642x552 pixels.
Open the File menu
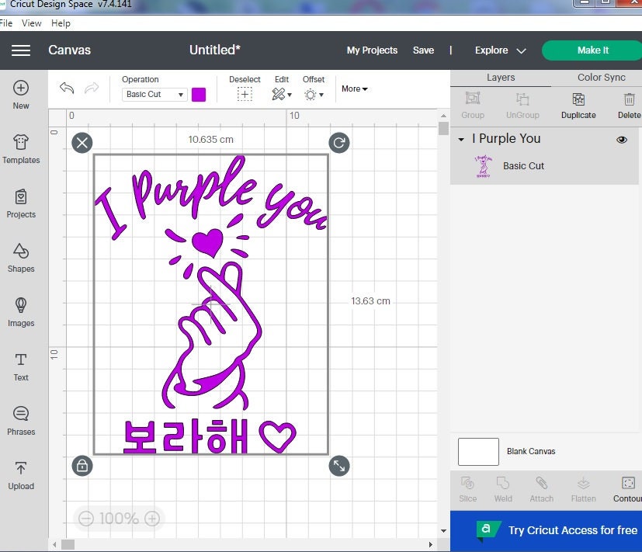click(x=8, y=23)
